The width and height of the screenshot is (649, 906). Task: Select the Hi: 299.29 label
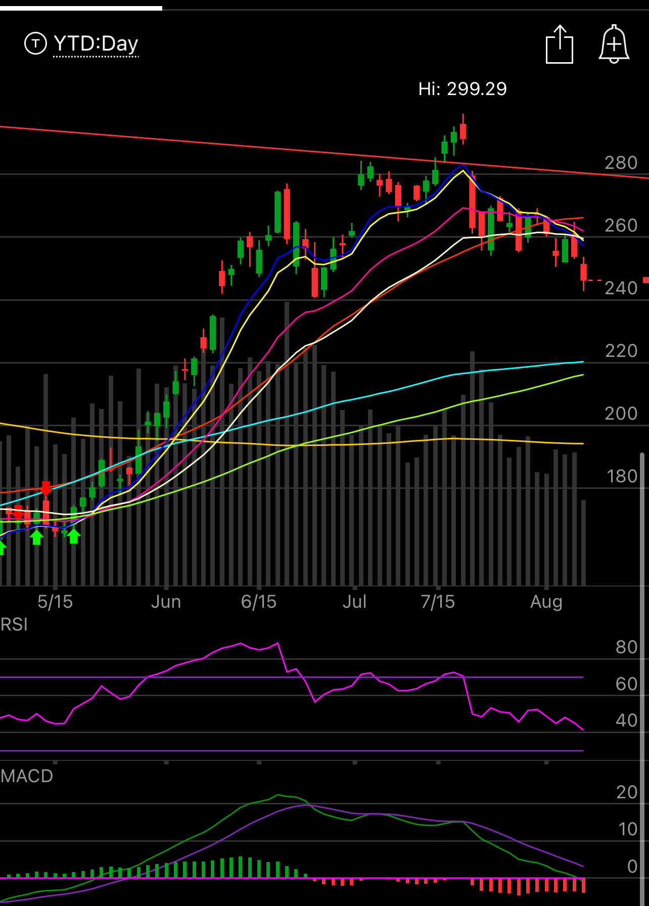click(x=462, y=89)
